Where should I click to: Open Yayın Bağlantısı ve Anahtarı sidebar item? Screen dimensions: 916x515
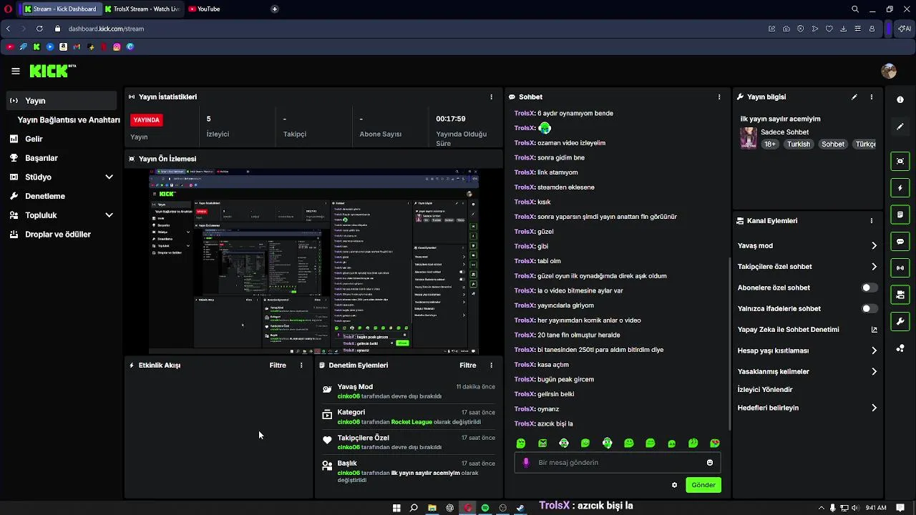(69, 120)
